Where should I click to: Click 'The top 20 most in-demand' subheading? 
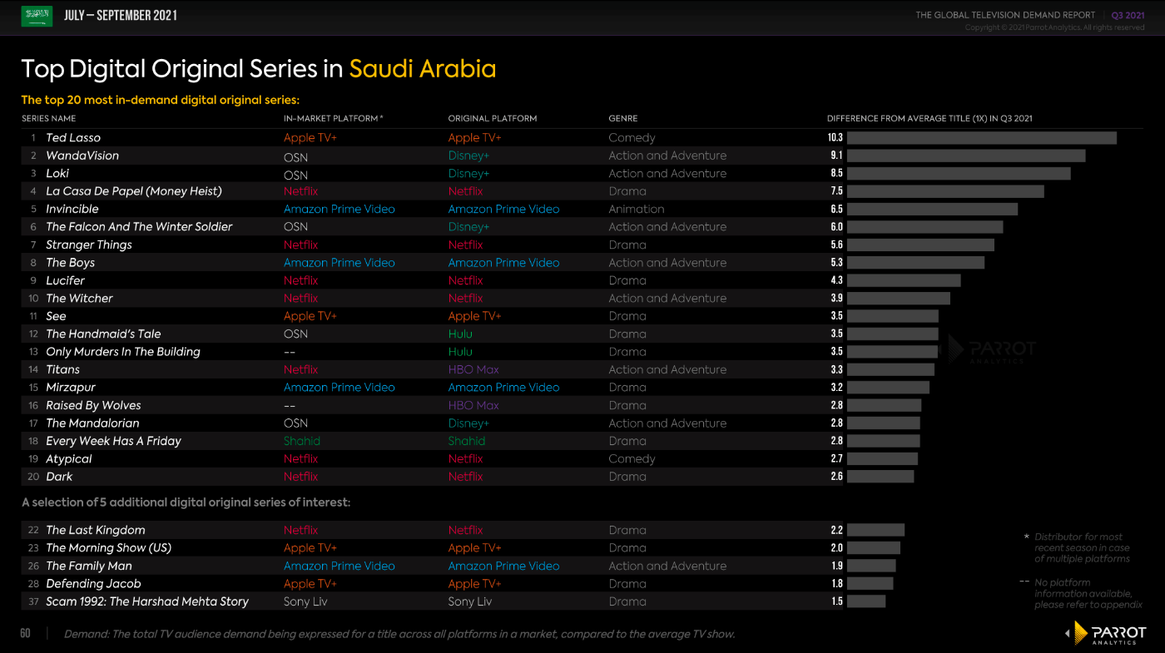(160, 100)
